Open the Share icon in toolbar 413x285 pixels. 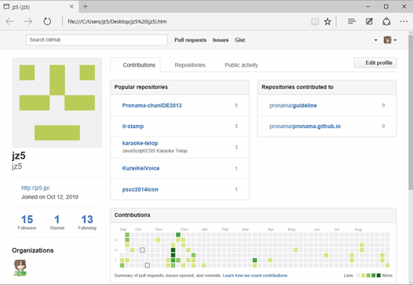click(386, 22)
